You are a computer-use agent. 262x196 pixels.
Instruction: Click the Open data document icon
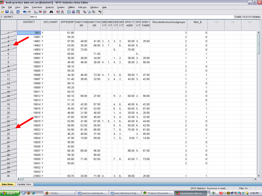point(2,12)
